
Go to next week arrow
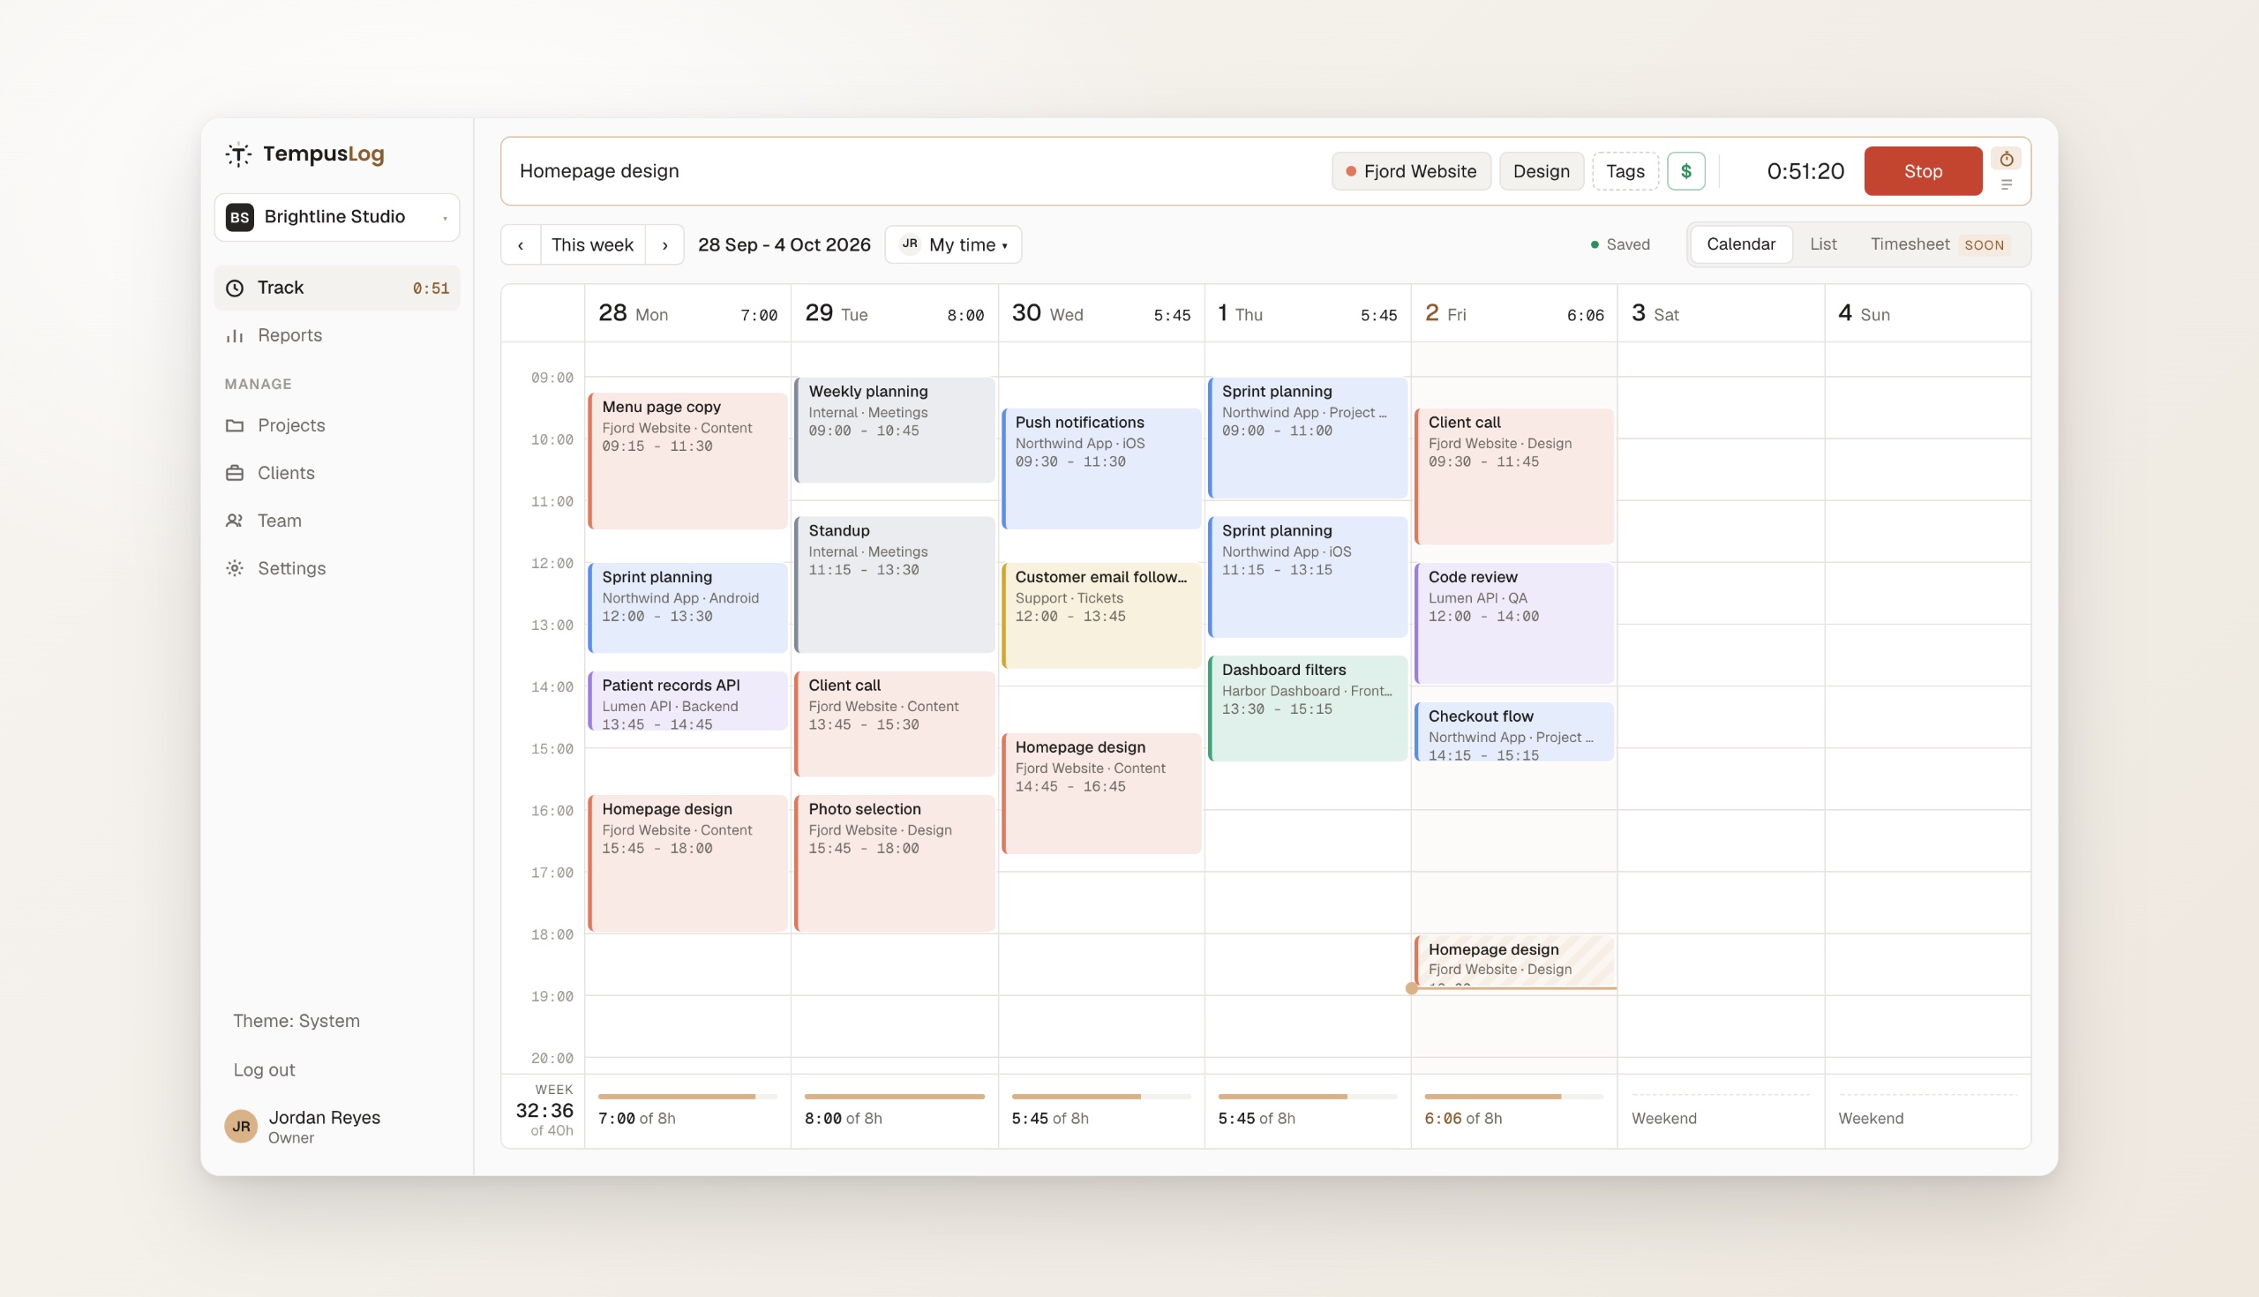(x=664, y=245)
